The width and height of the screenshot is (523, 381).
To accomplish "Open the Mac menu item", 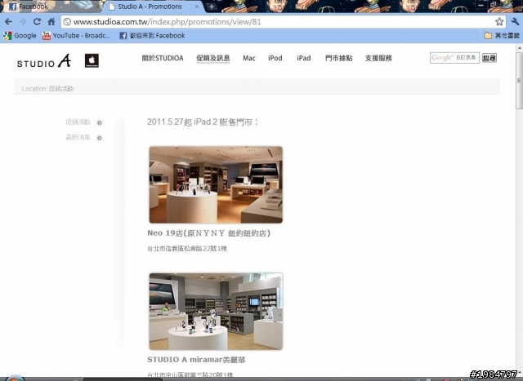I will tap(248, 58).
